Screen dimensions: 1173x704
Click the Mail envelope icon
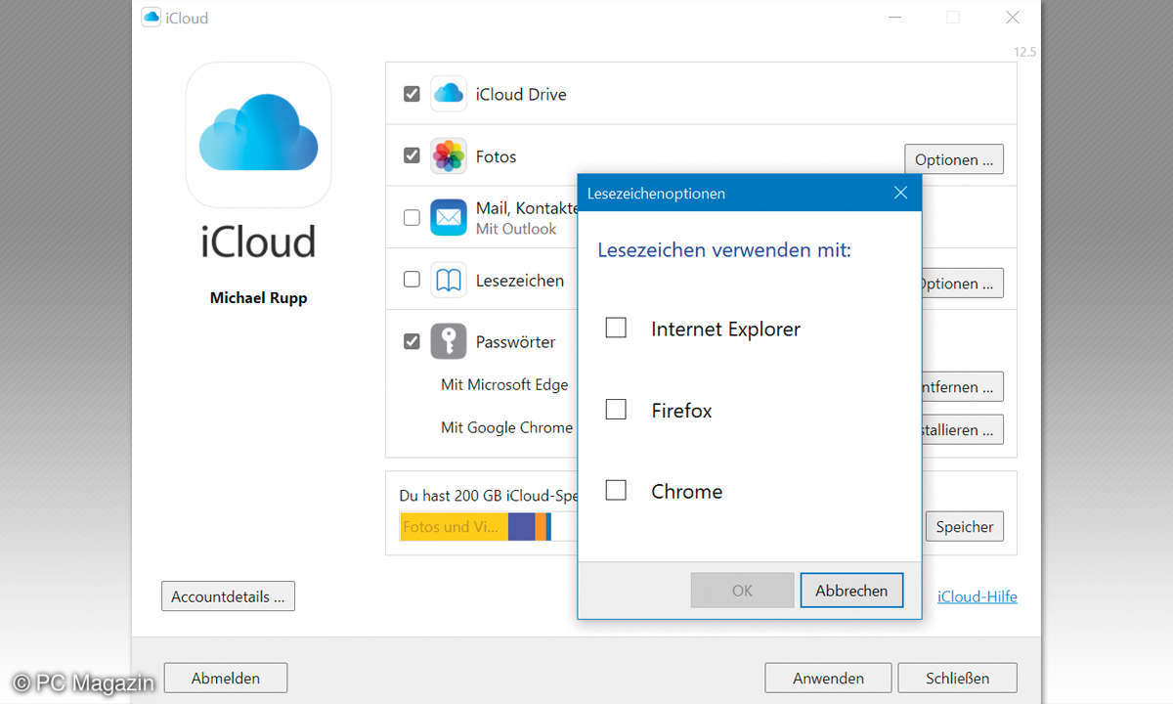tap(449, 217)
